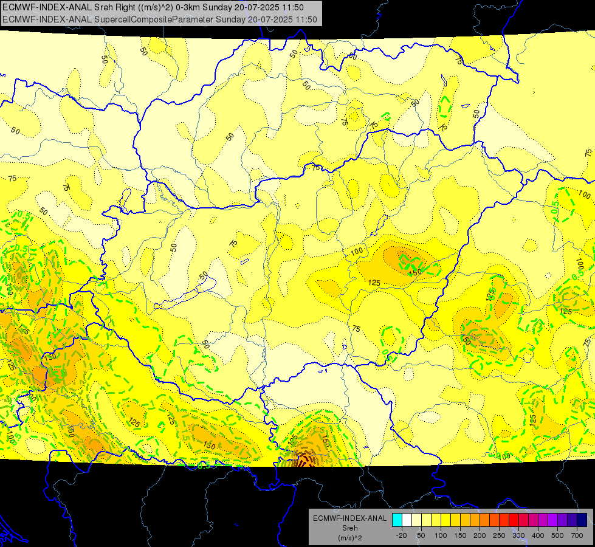Click the legend scale tick label '50'
The width and height of the screenshot is (595, 547).
click(421, 535)
